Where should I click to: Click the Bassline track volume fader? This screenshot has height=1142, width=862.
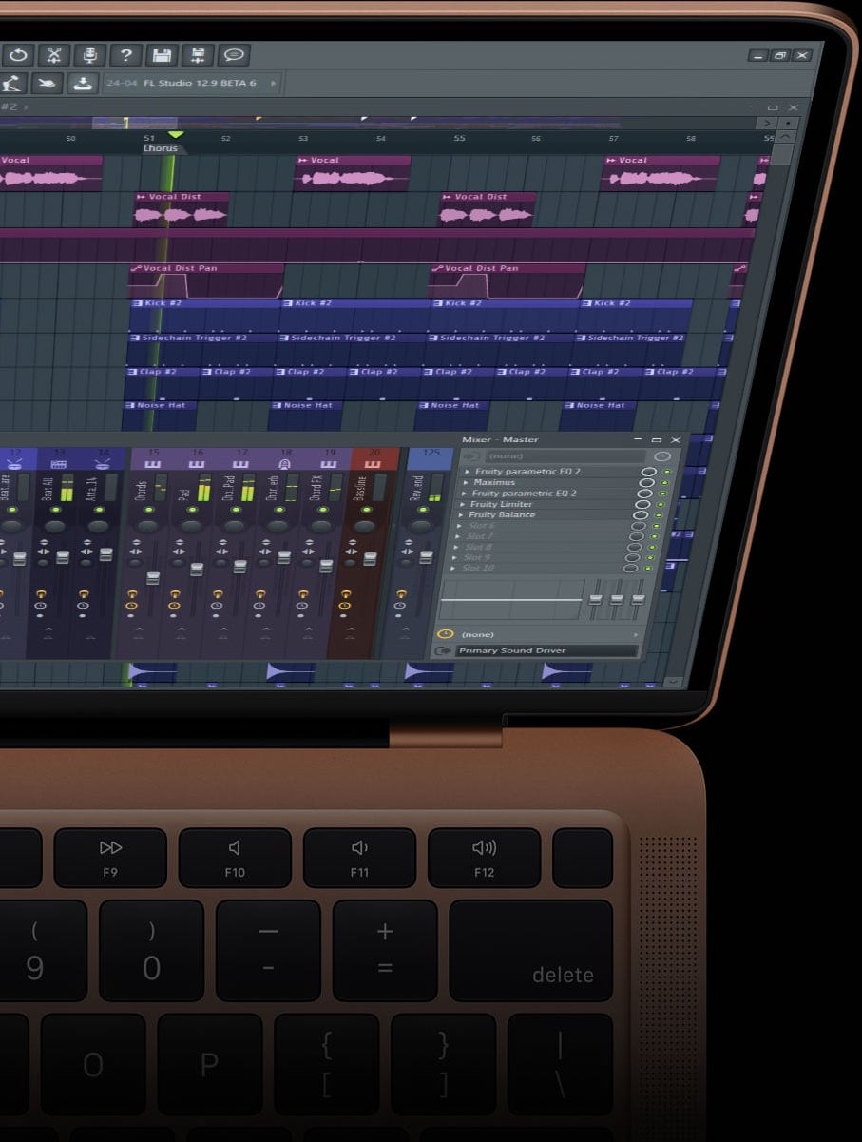click(x=370, y=558)
